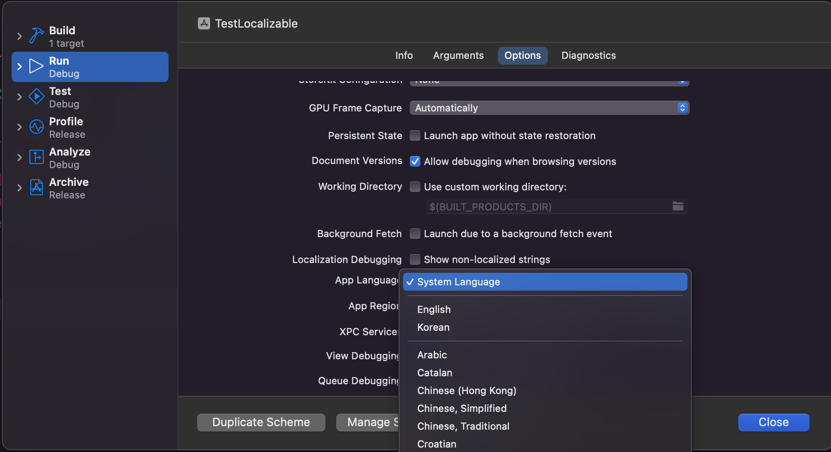Click the TestLocalizable app icon
The width and height of the screenshot is (831, 452).
coord(204,24)
